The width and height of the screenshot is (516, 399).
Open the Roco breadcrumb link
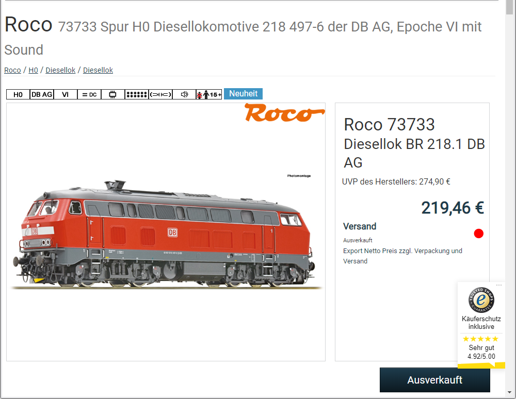coord(12,70)
